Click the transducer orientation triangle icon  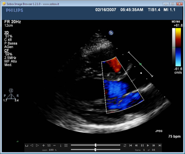[x=11, y=96]
